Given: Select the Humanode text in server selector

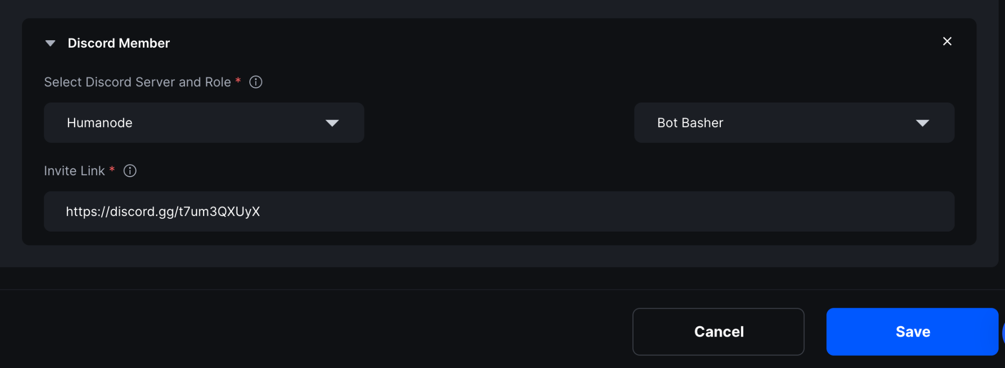Looking at the screenshot, I should [x=100, y=123].
